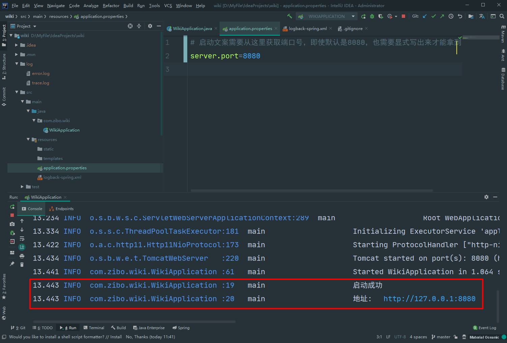Collapse all nodes in the Project panel
The width and height of the screenshot is (507, 343).
pos(139,26)
